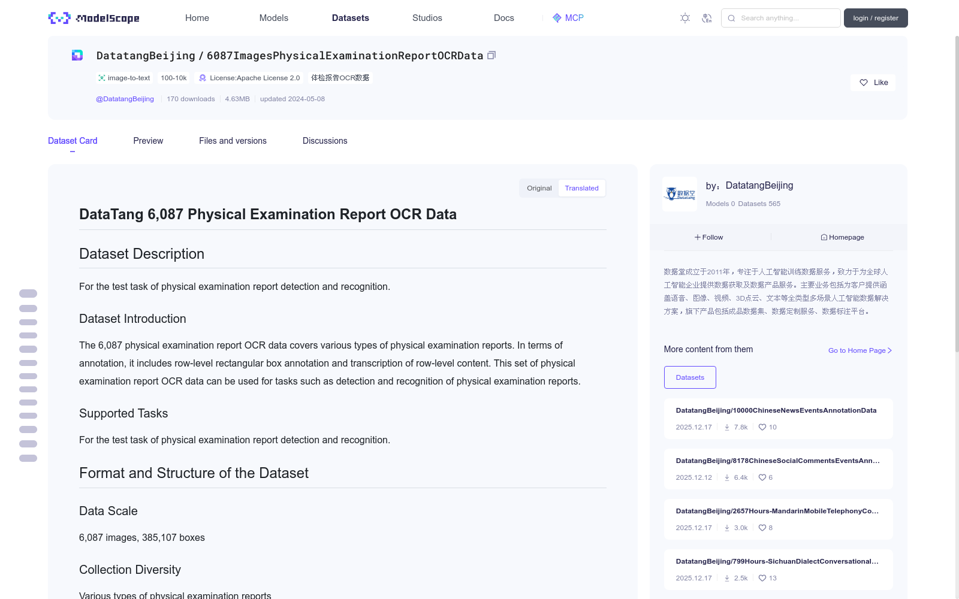Click the '170 downloads' text
The width and height of the screenshot is (959, 599).
[x=191, y=99]
